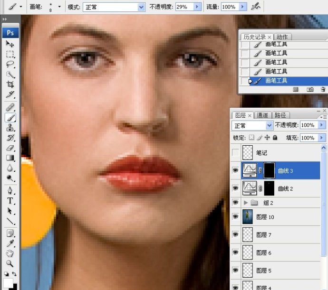
Task: Select the Notes tool
Action: [x=10, y=234]
